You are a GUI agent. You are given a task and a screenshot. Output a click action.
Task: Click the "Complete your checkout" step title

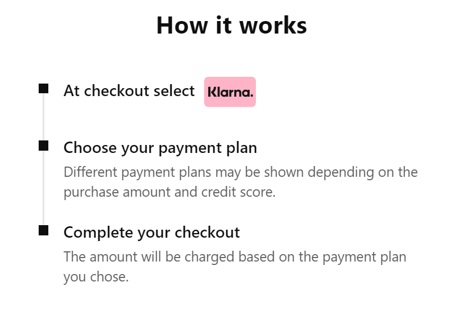(151, 232)
